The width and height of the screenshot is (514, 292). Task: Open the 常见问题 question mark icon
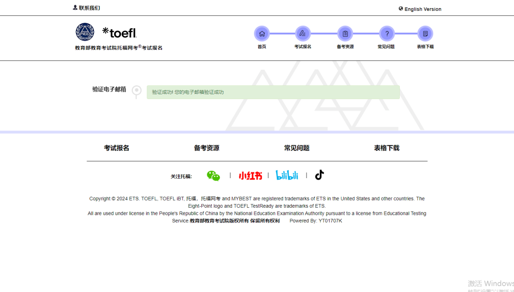(387, 34)
